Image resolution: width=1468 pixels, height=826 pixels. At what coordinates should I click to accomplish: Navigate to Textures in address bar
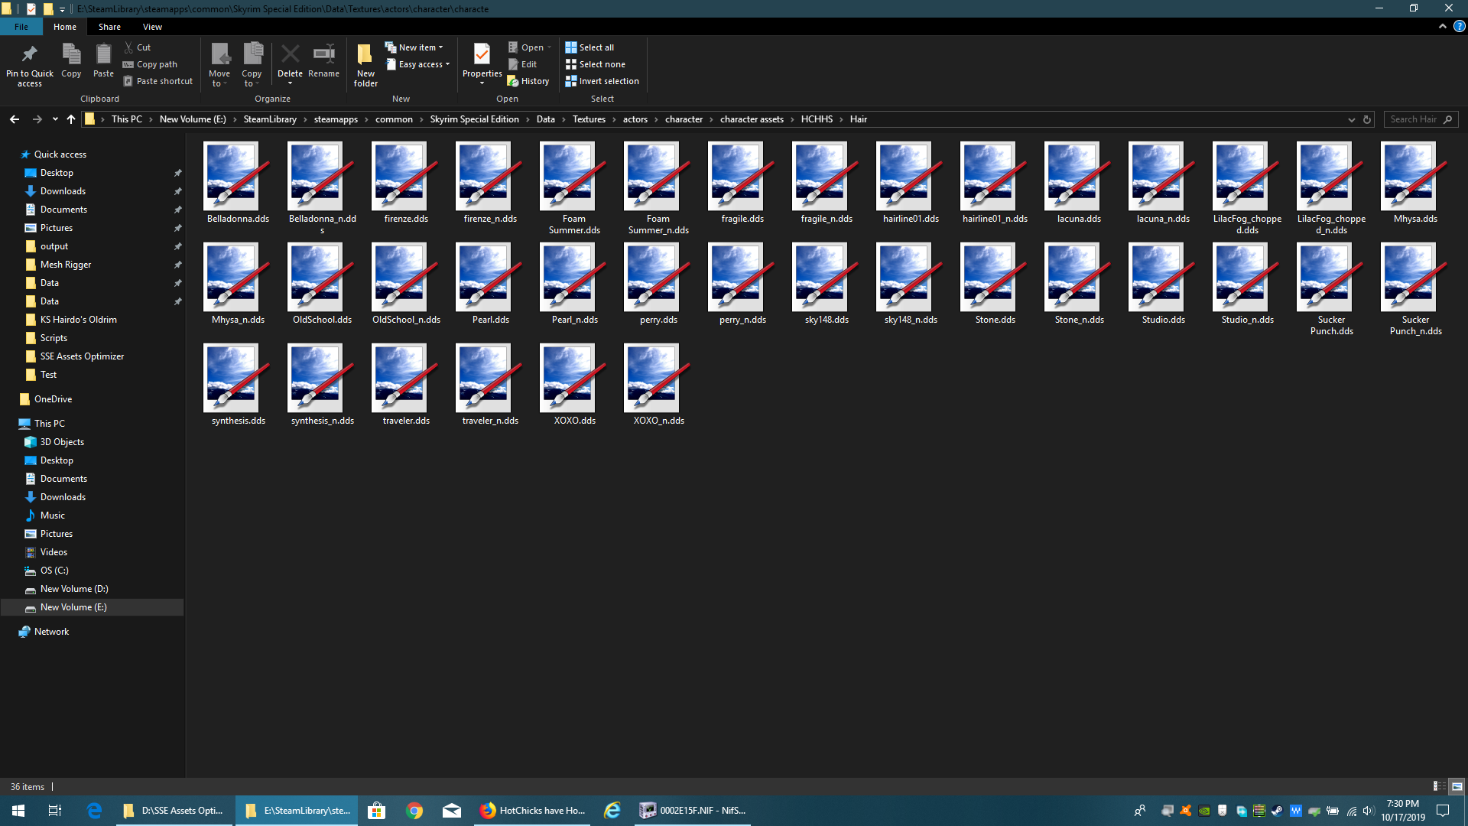coord(589,119)
